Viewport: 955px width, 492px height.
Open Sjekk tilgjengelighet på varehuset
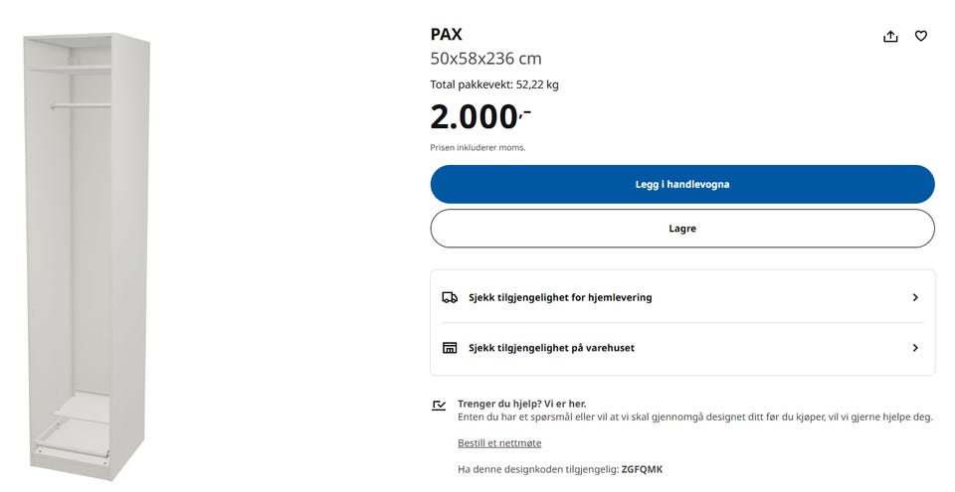[551, 348]
